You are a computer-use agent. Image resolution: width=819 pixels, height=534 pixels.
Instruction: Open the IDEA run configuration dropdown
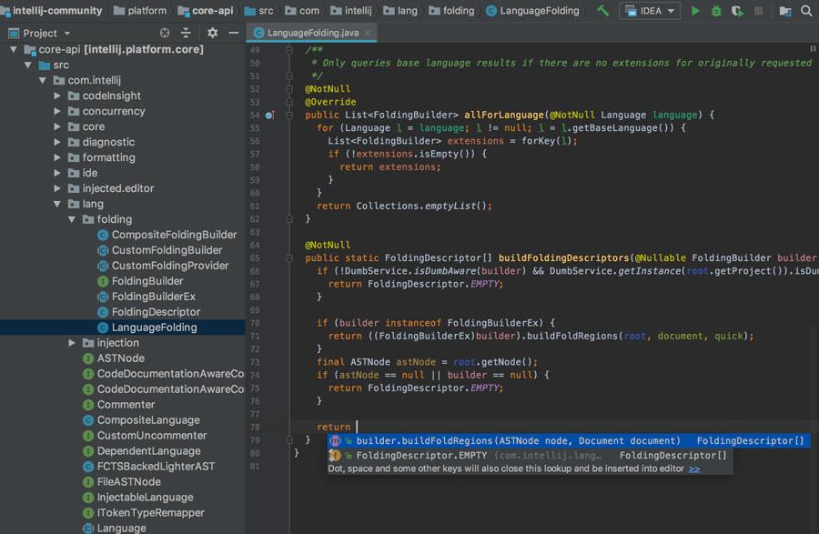pyautogui.click(x=650, y=10)
